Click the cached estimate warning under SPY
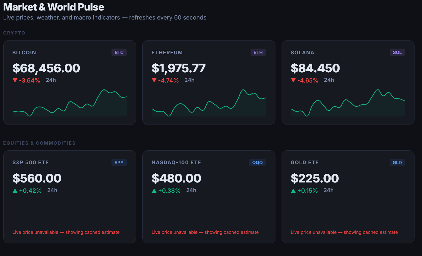 (66, 232)
